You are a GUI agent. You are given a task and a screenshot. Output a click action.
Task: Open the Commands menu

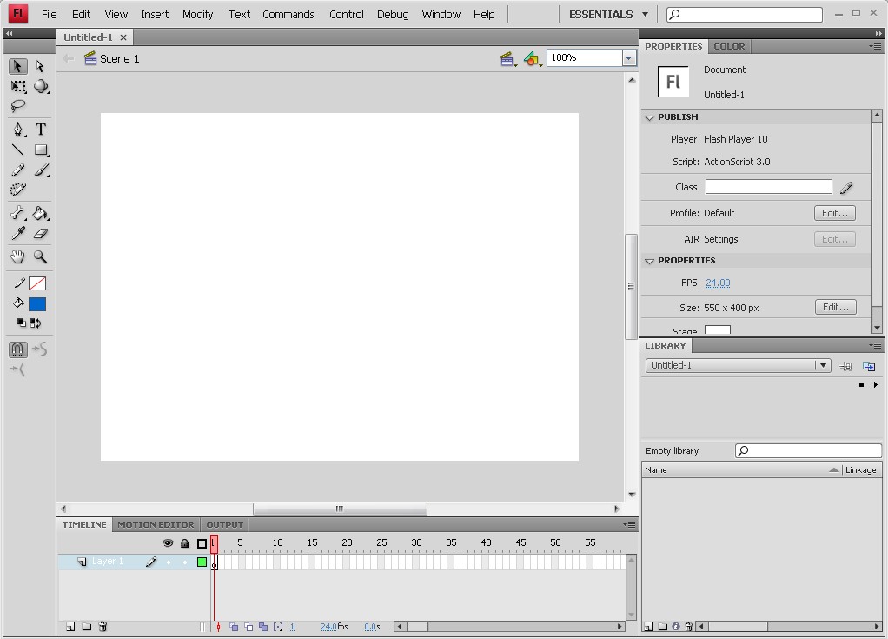point(288,14)
